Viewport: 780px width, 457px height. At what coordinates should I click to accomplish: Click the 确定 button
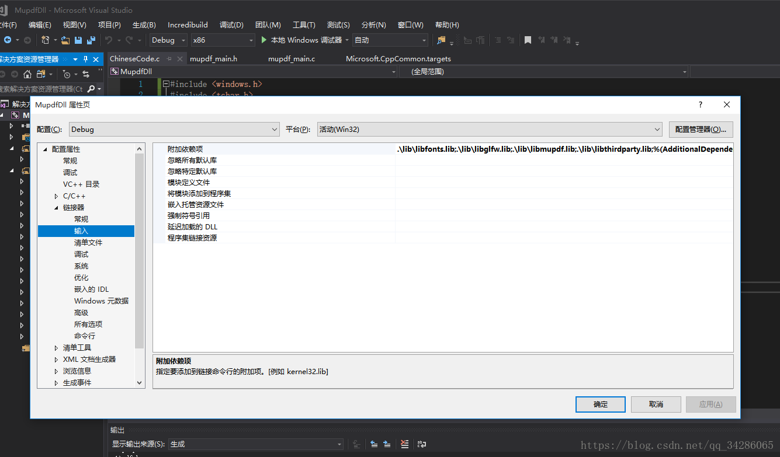pyautogui.click(x=601, y=404)
